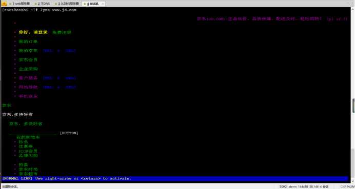Click the green '京东，多快好省' link
This screenshot has height=189, width=355.
(26, 123)
